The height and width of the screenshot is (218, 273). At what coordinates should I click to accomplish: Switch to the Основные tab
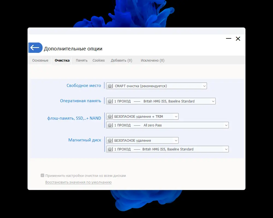pos(40,60)
